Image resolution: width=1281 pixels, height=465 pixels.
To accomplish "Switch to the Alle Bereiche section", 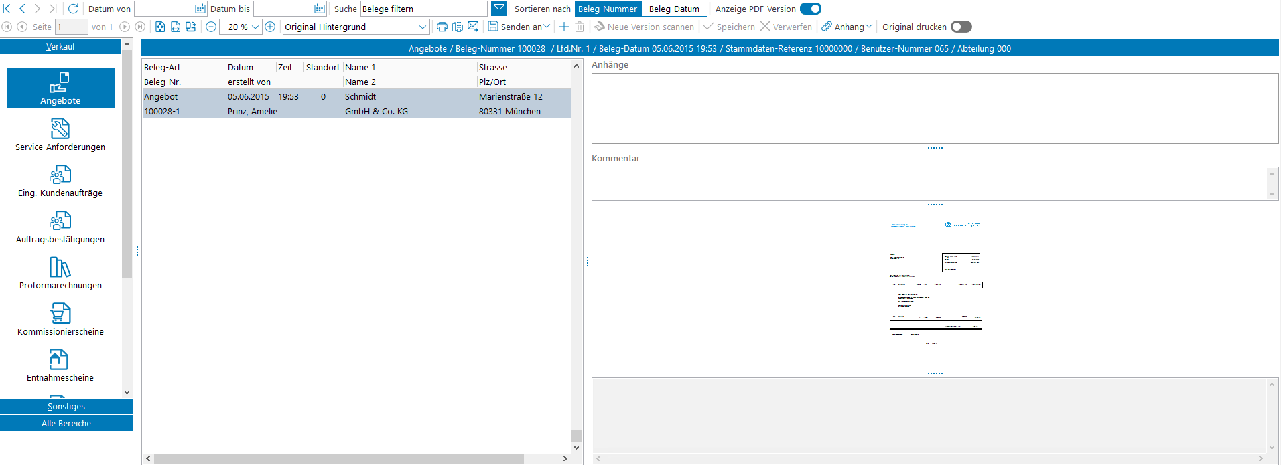I will coord(66,423).
